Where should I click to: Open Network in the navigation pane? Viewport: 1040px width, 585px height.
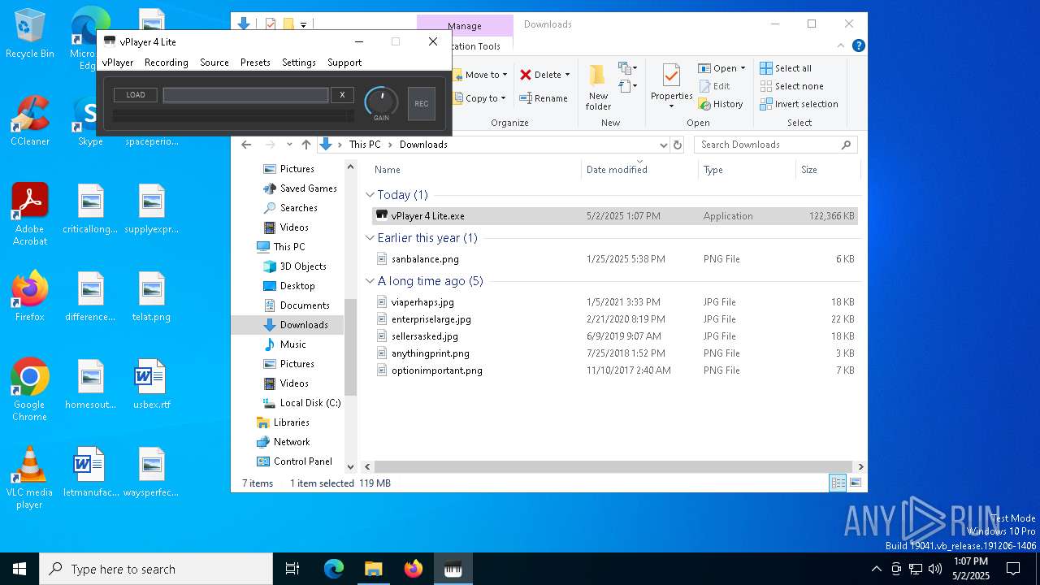click(x=283, y=442)
